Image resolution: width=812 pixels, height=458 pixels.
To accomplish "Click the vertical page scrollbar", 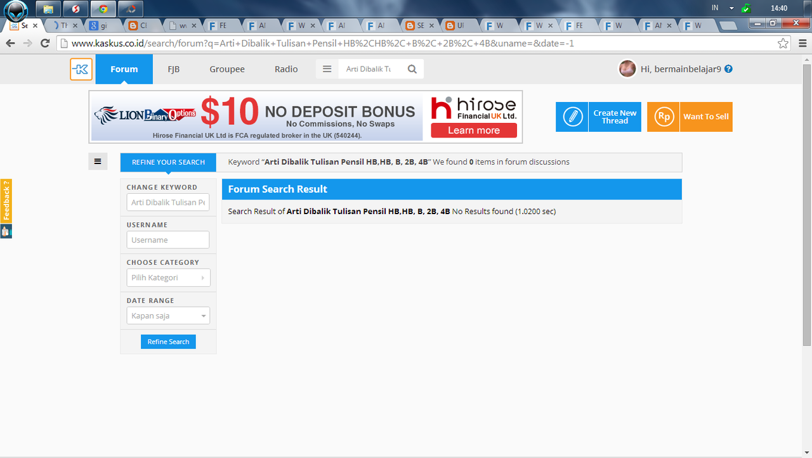I will (806, 204).
